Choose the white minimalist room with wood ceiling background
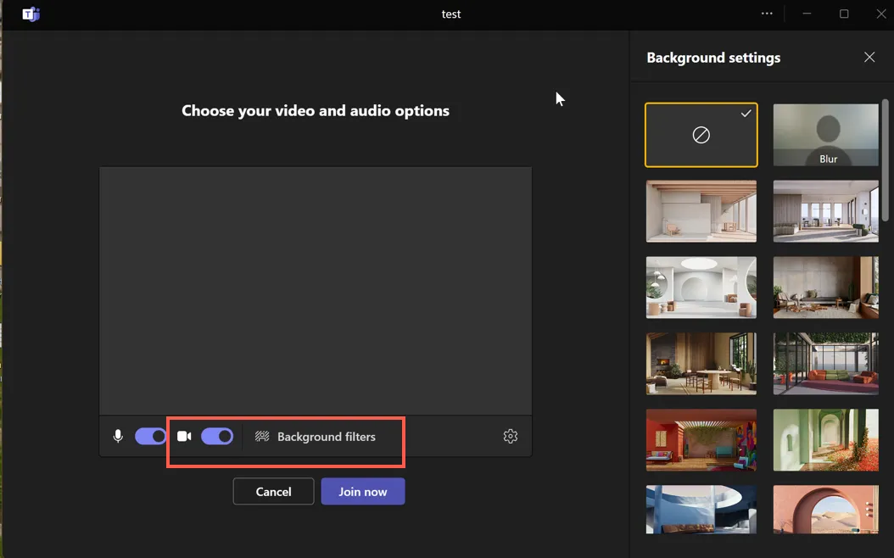 (x=701, y=211)
